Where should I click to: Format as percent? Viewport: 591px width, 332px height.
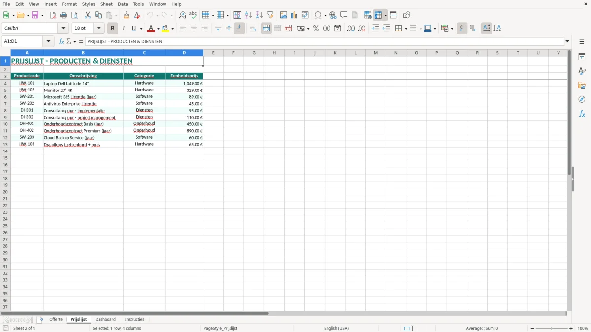click(x=316, y=29)
